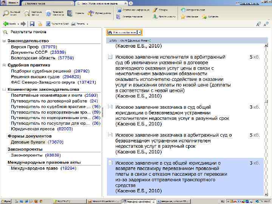Select Постатейные комментарии и книги (2593)

(x=54, y=96)
